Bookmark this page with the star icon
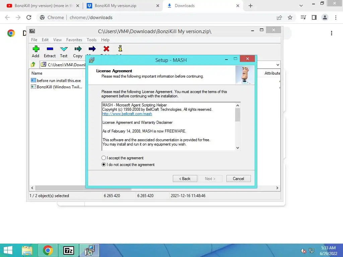 (x=290, y=17)
